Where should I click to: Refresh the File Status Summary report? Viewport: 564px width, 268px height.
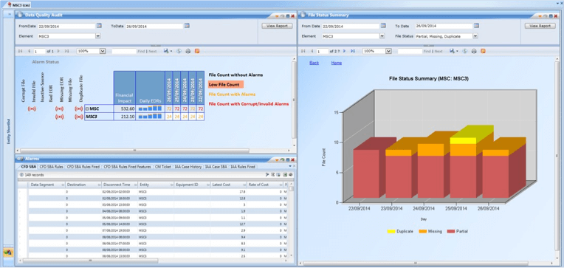click(x=465, y=51)
